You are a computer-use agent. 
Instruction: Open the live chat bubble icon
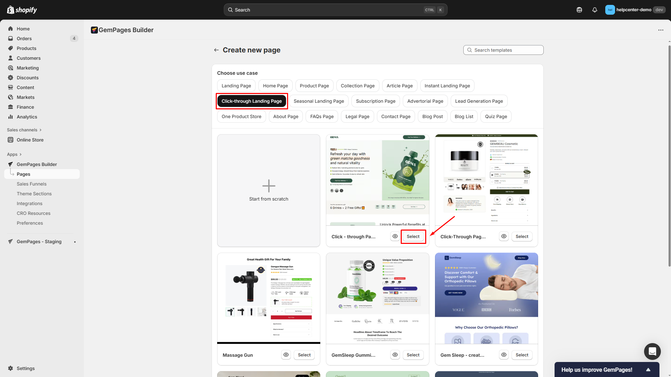tap(652, 351)
